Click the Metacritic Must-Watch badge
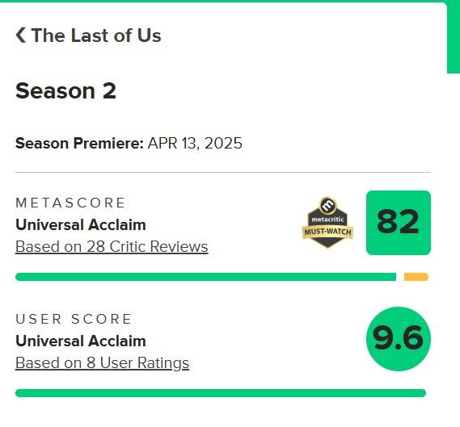This screenshot has height=427, width=460. click(327, 223)
